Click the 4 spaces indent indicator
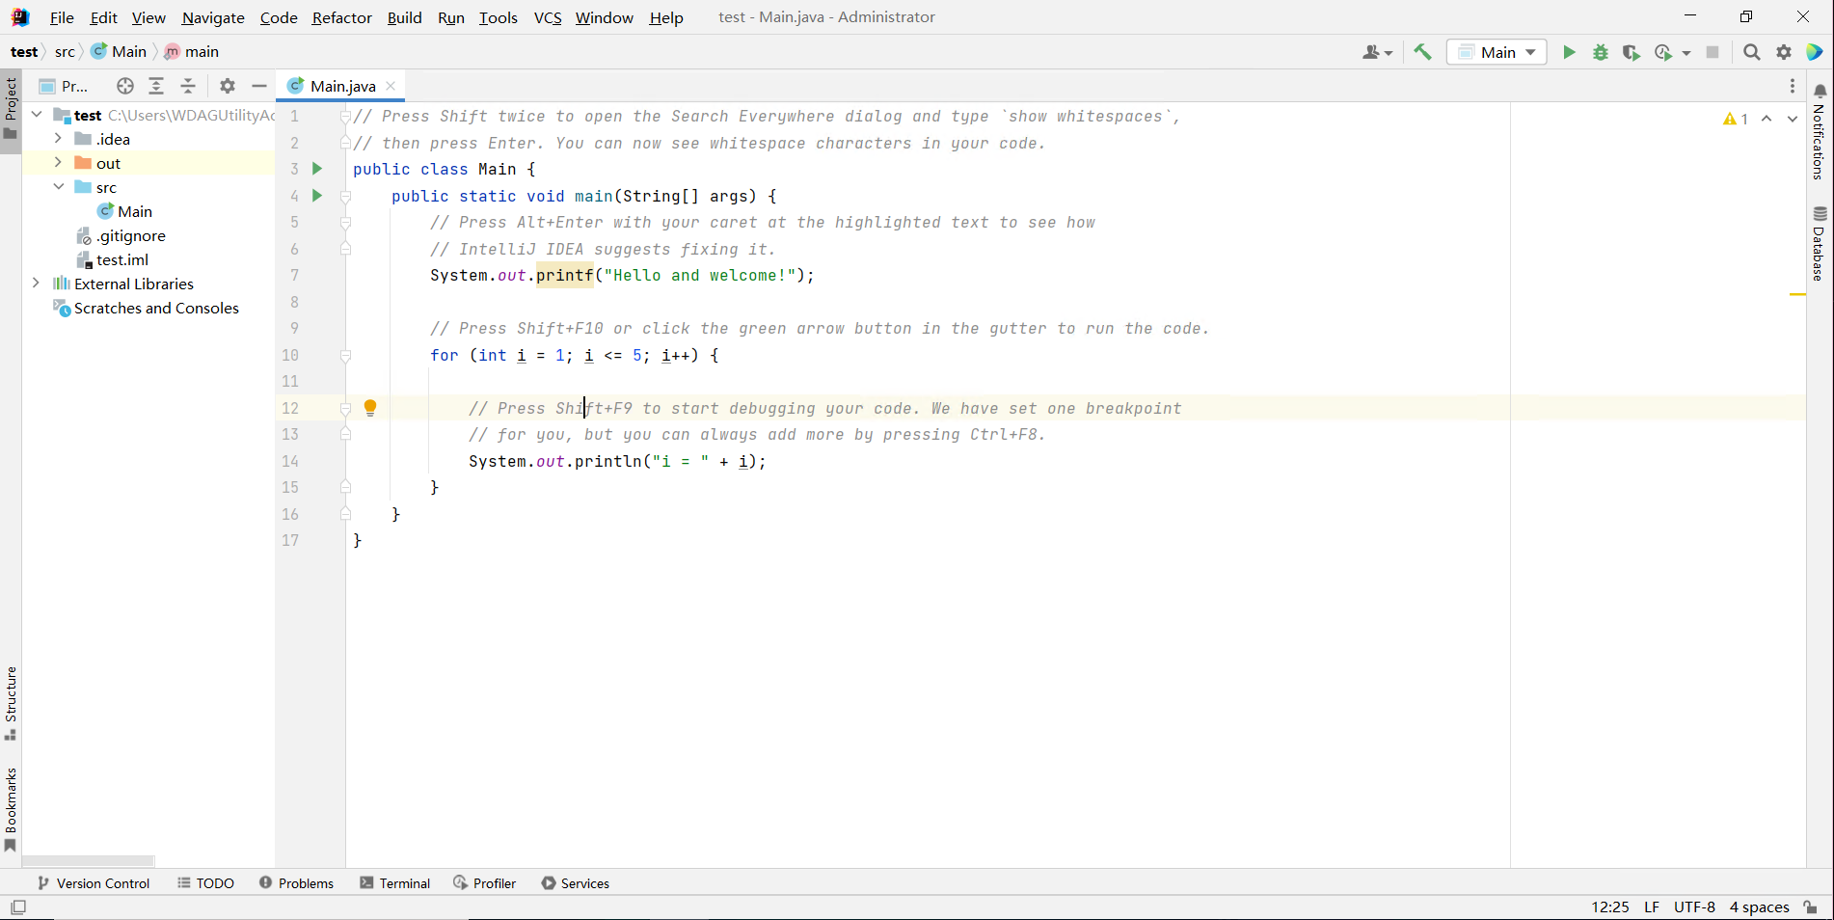Viewport: 1834px width, 920px height. [1760, 907]
